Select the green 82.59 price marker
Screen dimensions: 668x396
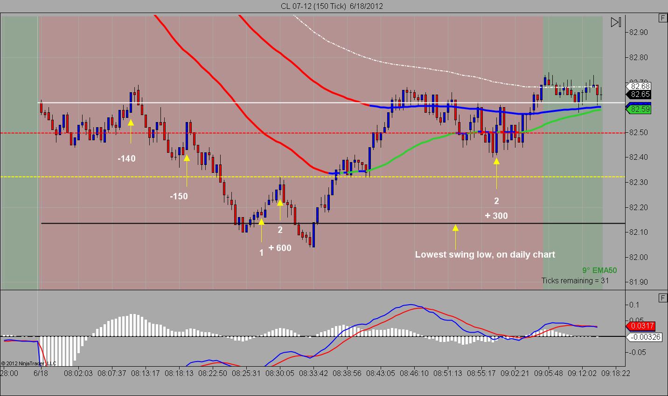[x=638, y=109]
